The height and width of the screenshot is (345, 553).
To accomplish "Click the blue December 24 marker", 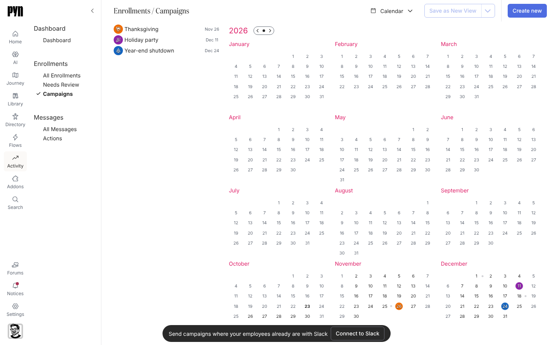I will click(x=505, y=306).
